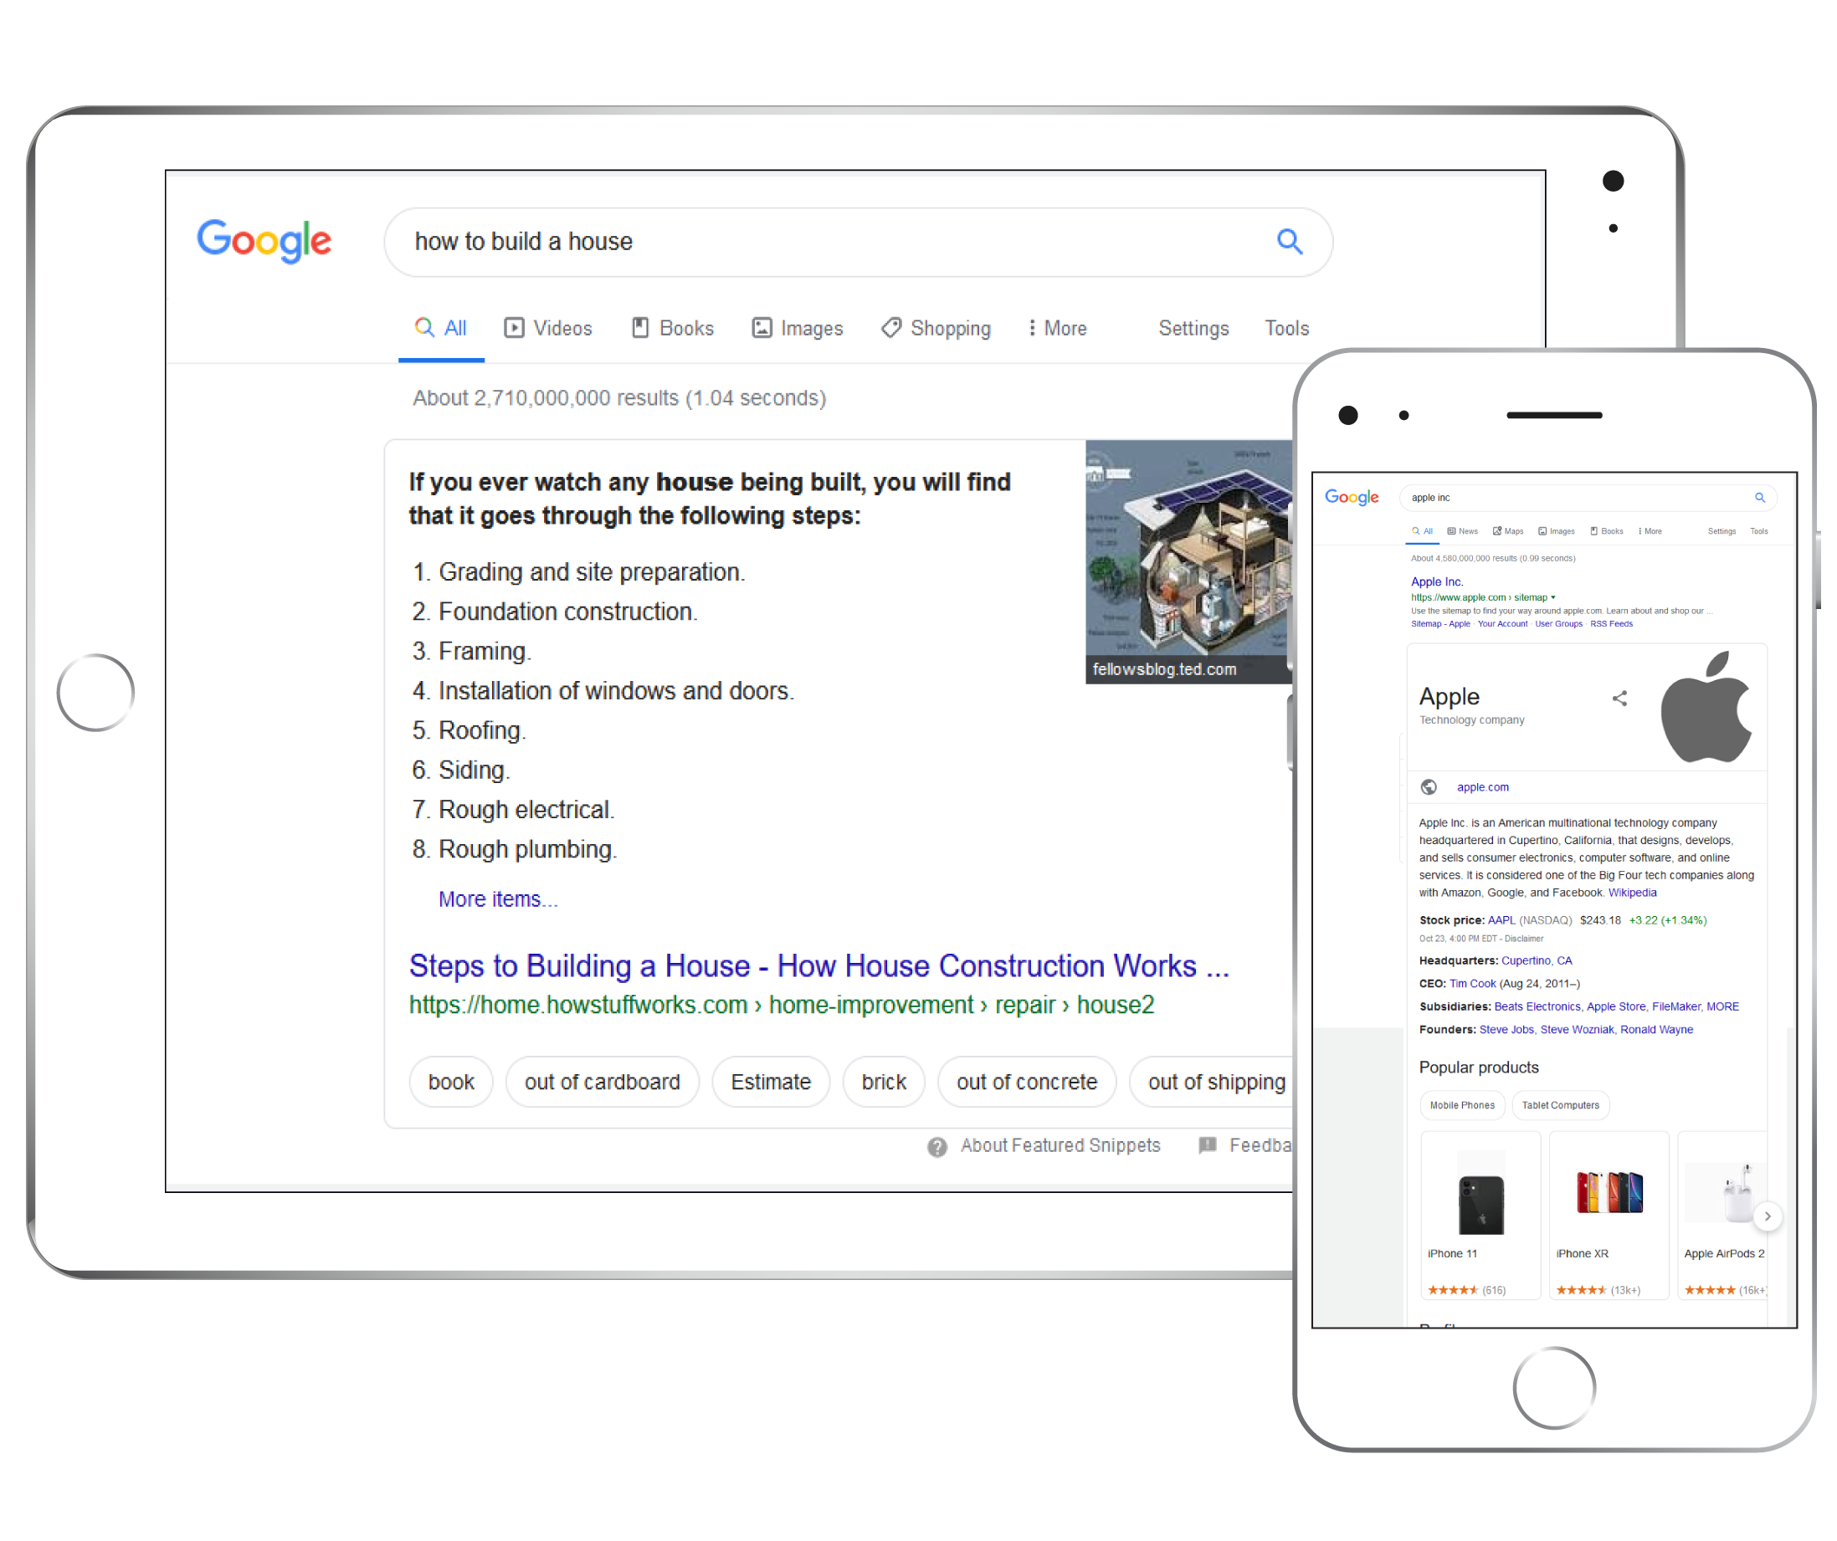Click the blue search magnifier in tablet search bar
This screenshot has height=1541, width=1837.
click(1290, 242)
